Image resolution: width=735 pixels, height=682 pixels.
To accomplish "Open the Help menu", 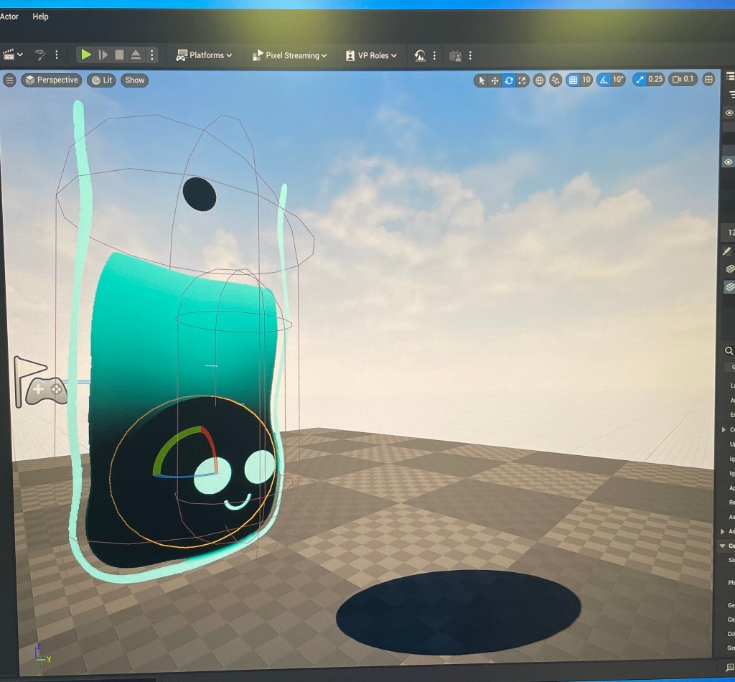I will point(40,17).
